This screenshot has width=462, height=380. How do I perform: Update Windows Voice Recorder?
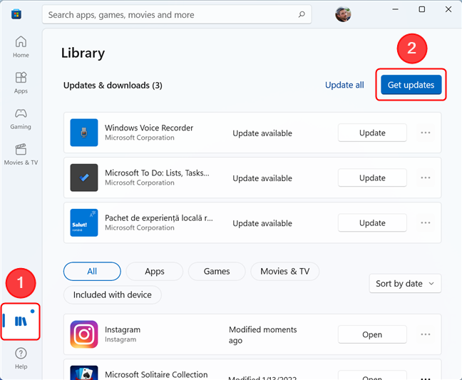372,133
